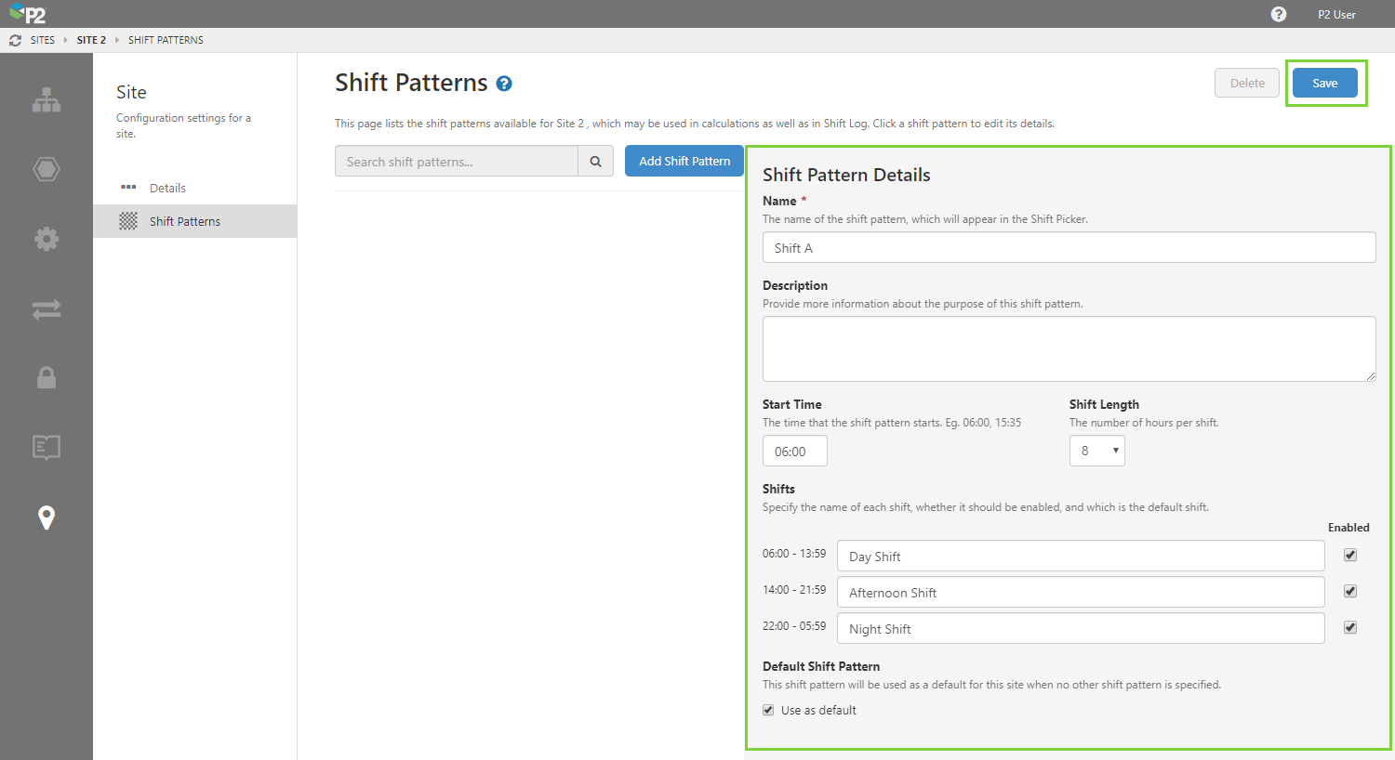Click the book icon in sidebar
This screenshot has width=1395, height=760.
(46, 447)
